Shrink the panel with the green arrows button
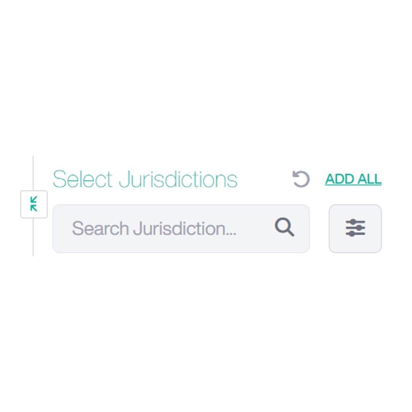Viewport: 412px width, 412px height. pos(34,204)
